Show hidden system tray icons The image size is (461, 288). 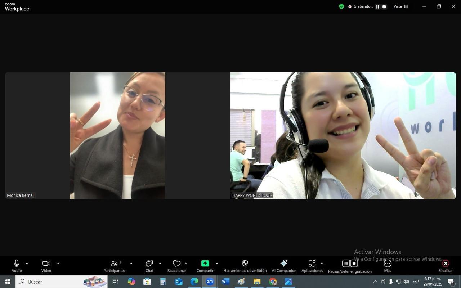coord(375,282)
